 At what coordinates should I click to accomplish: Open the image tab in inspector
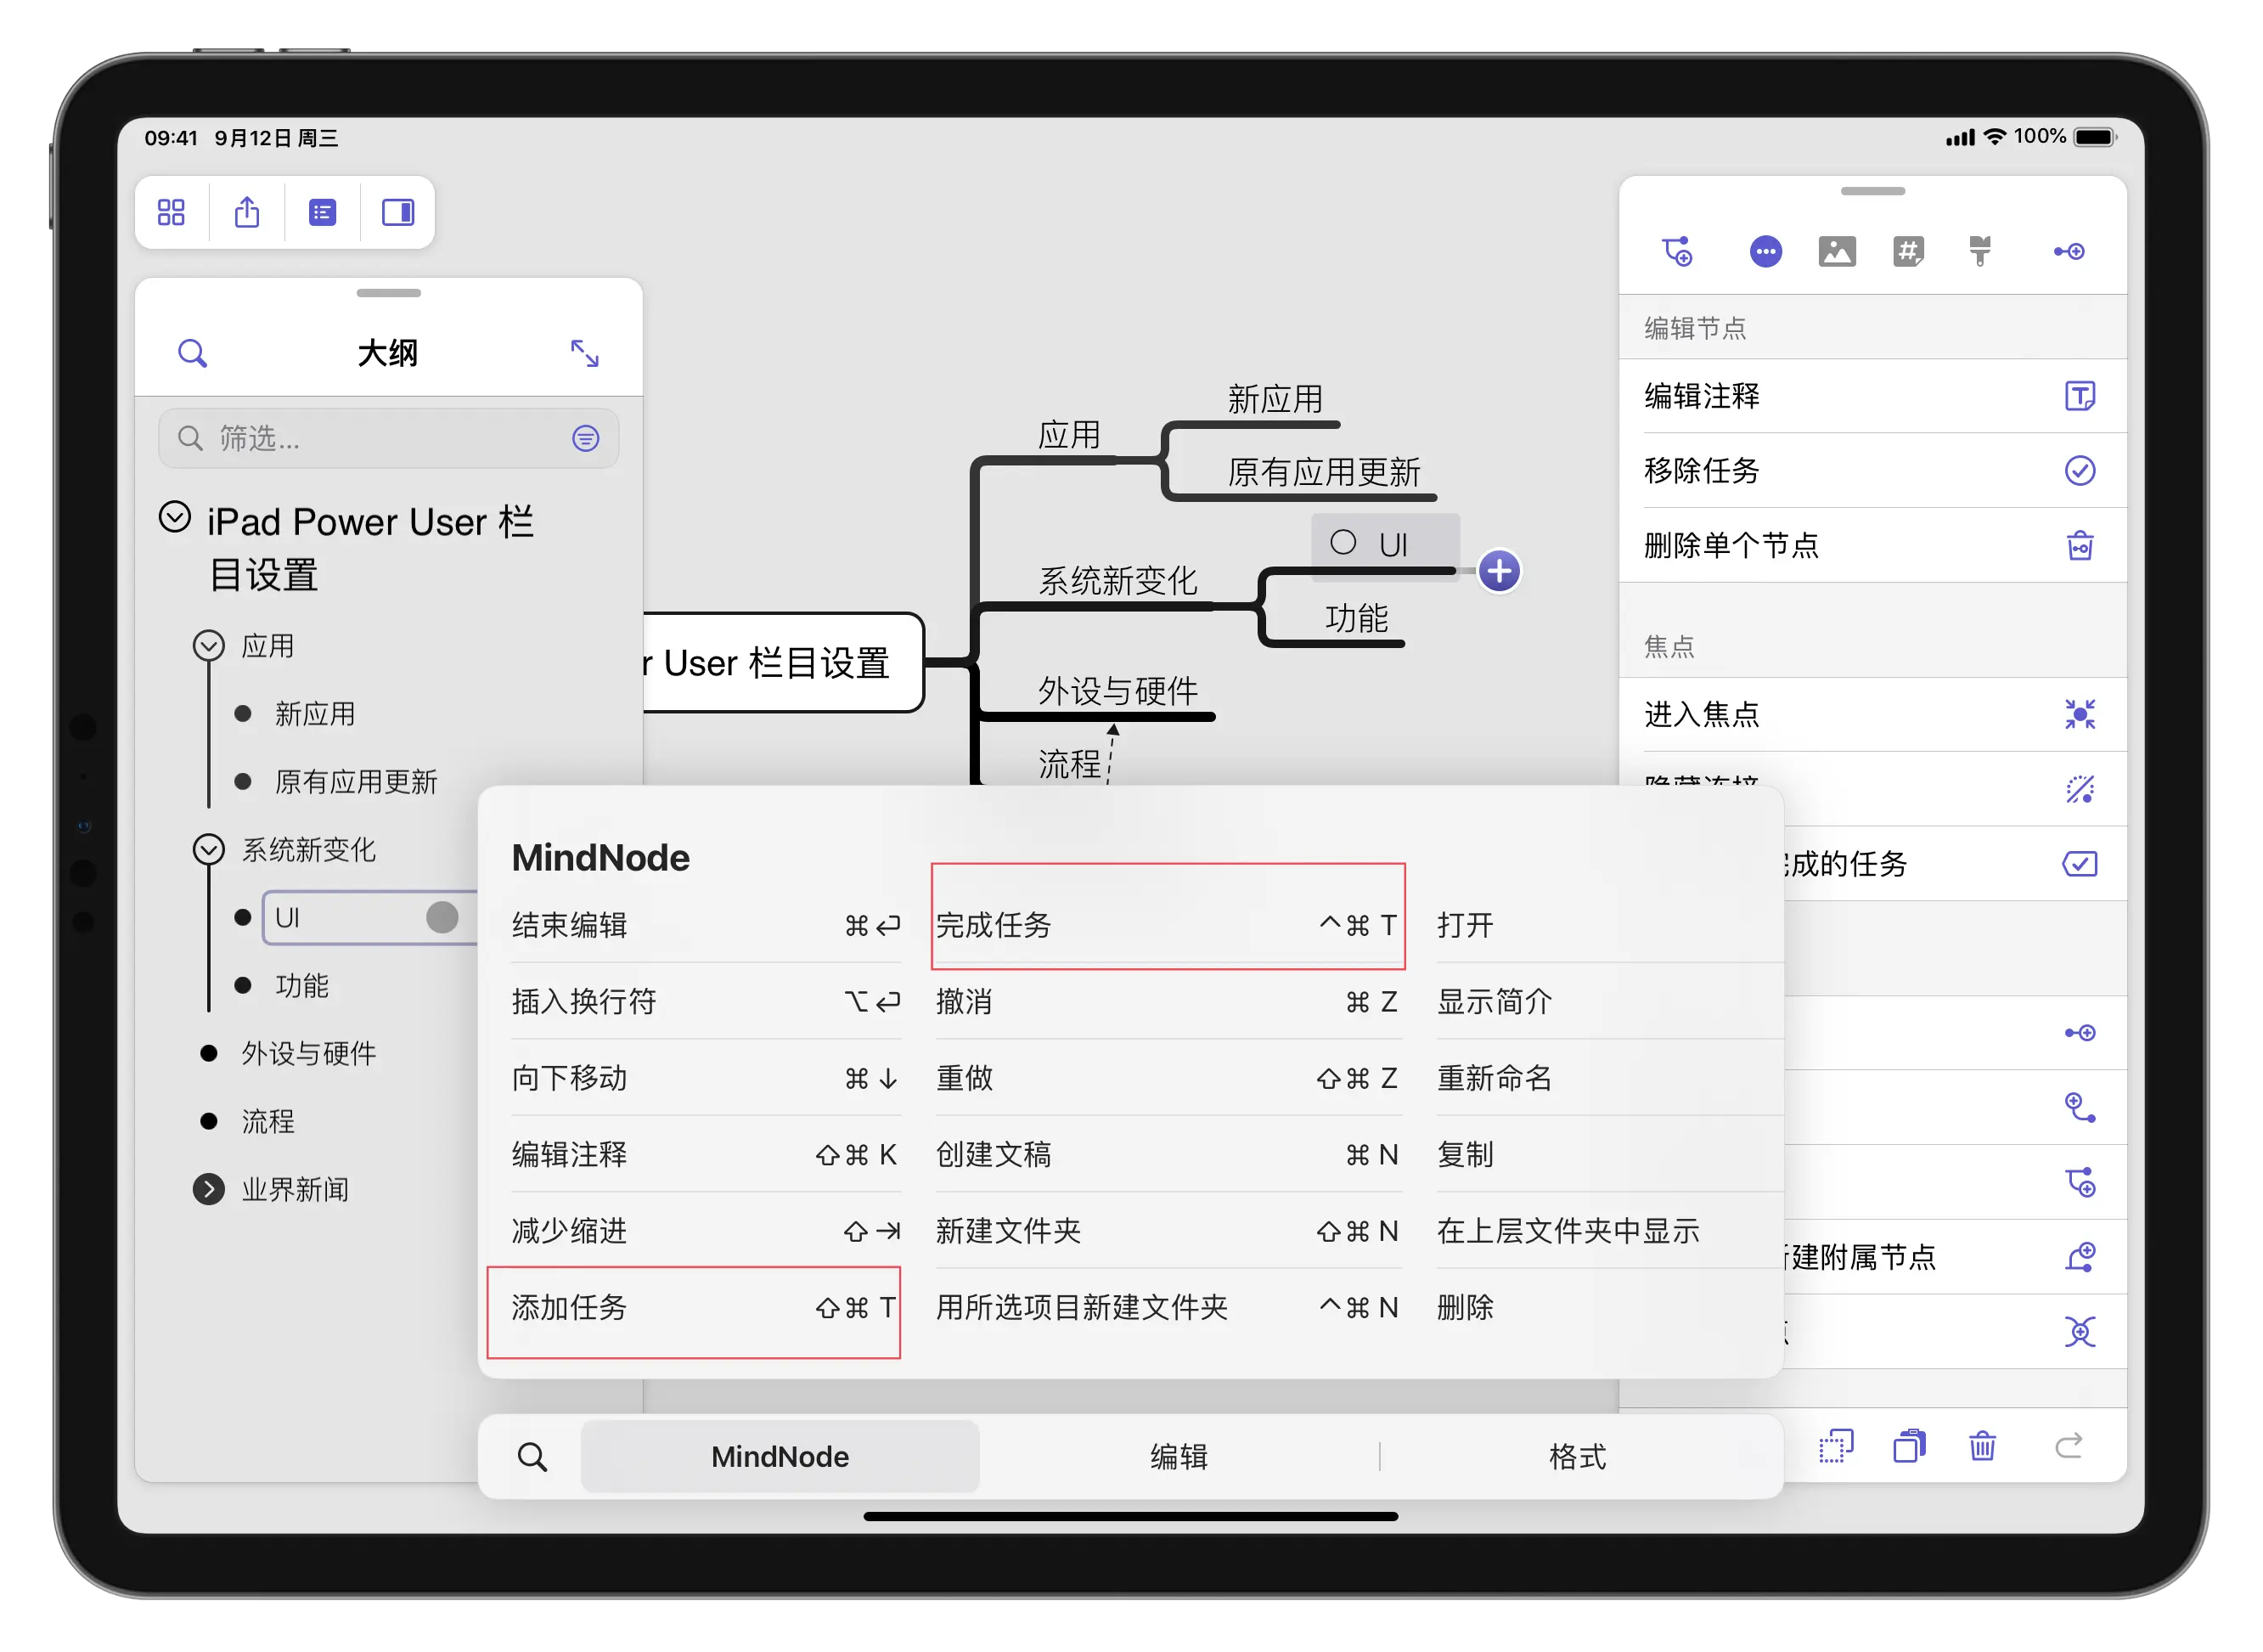tap(1838, 251)
